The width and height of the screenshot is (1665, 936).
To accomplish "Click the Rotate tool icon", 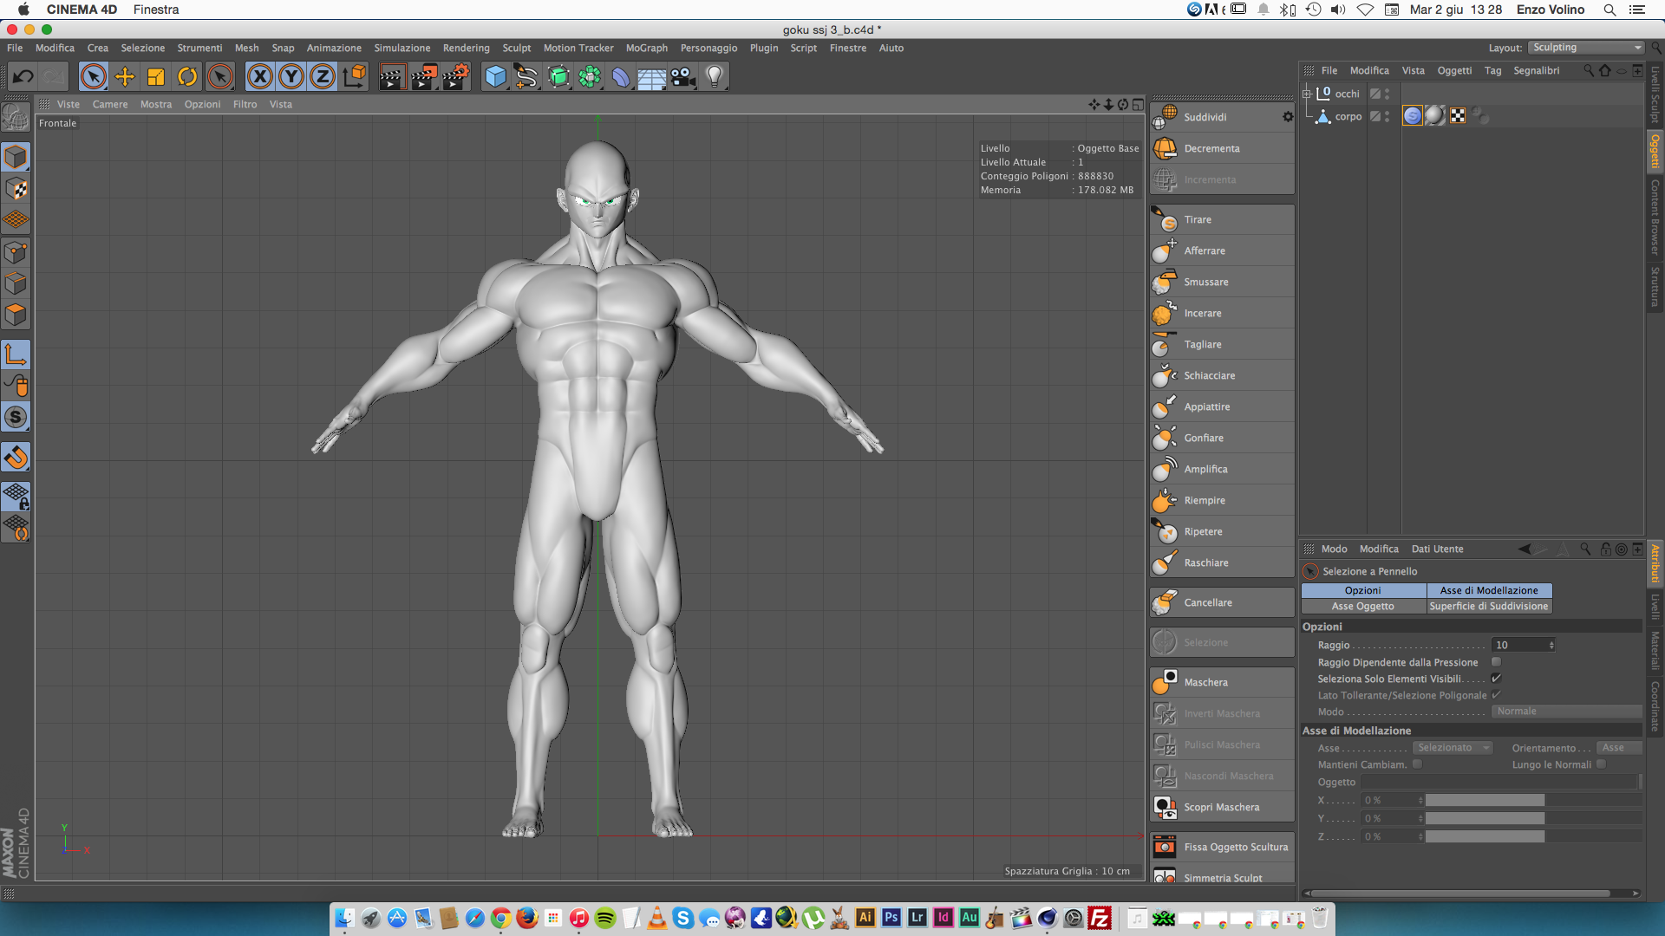I will pos(187,77).
